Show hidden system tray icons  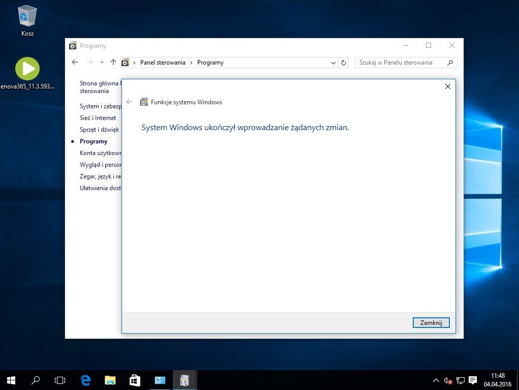pyautogui.click(x=436, y=380)
